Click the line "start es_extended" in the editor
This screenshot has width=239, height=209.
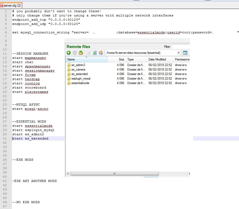(30, 138)
